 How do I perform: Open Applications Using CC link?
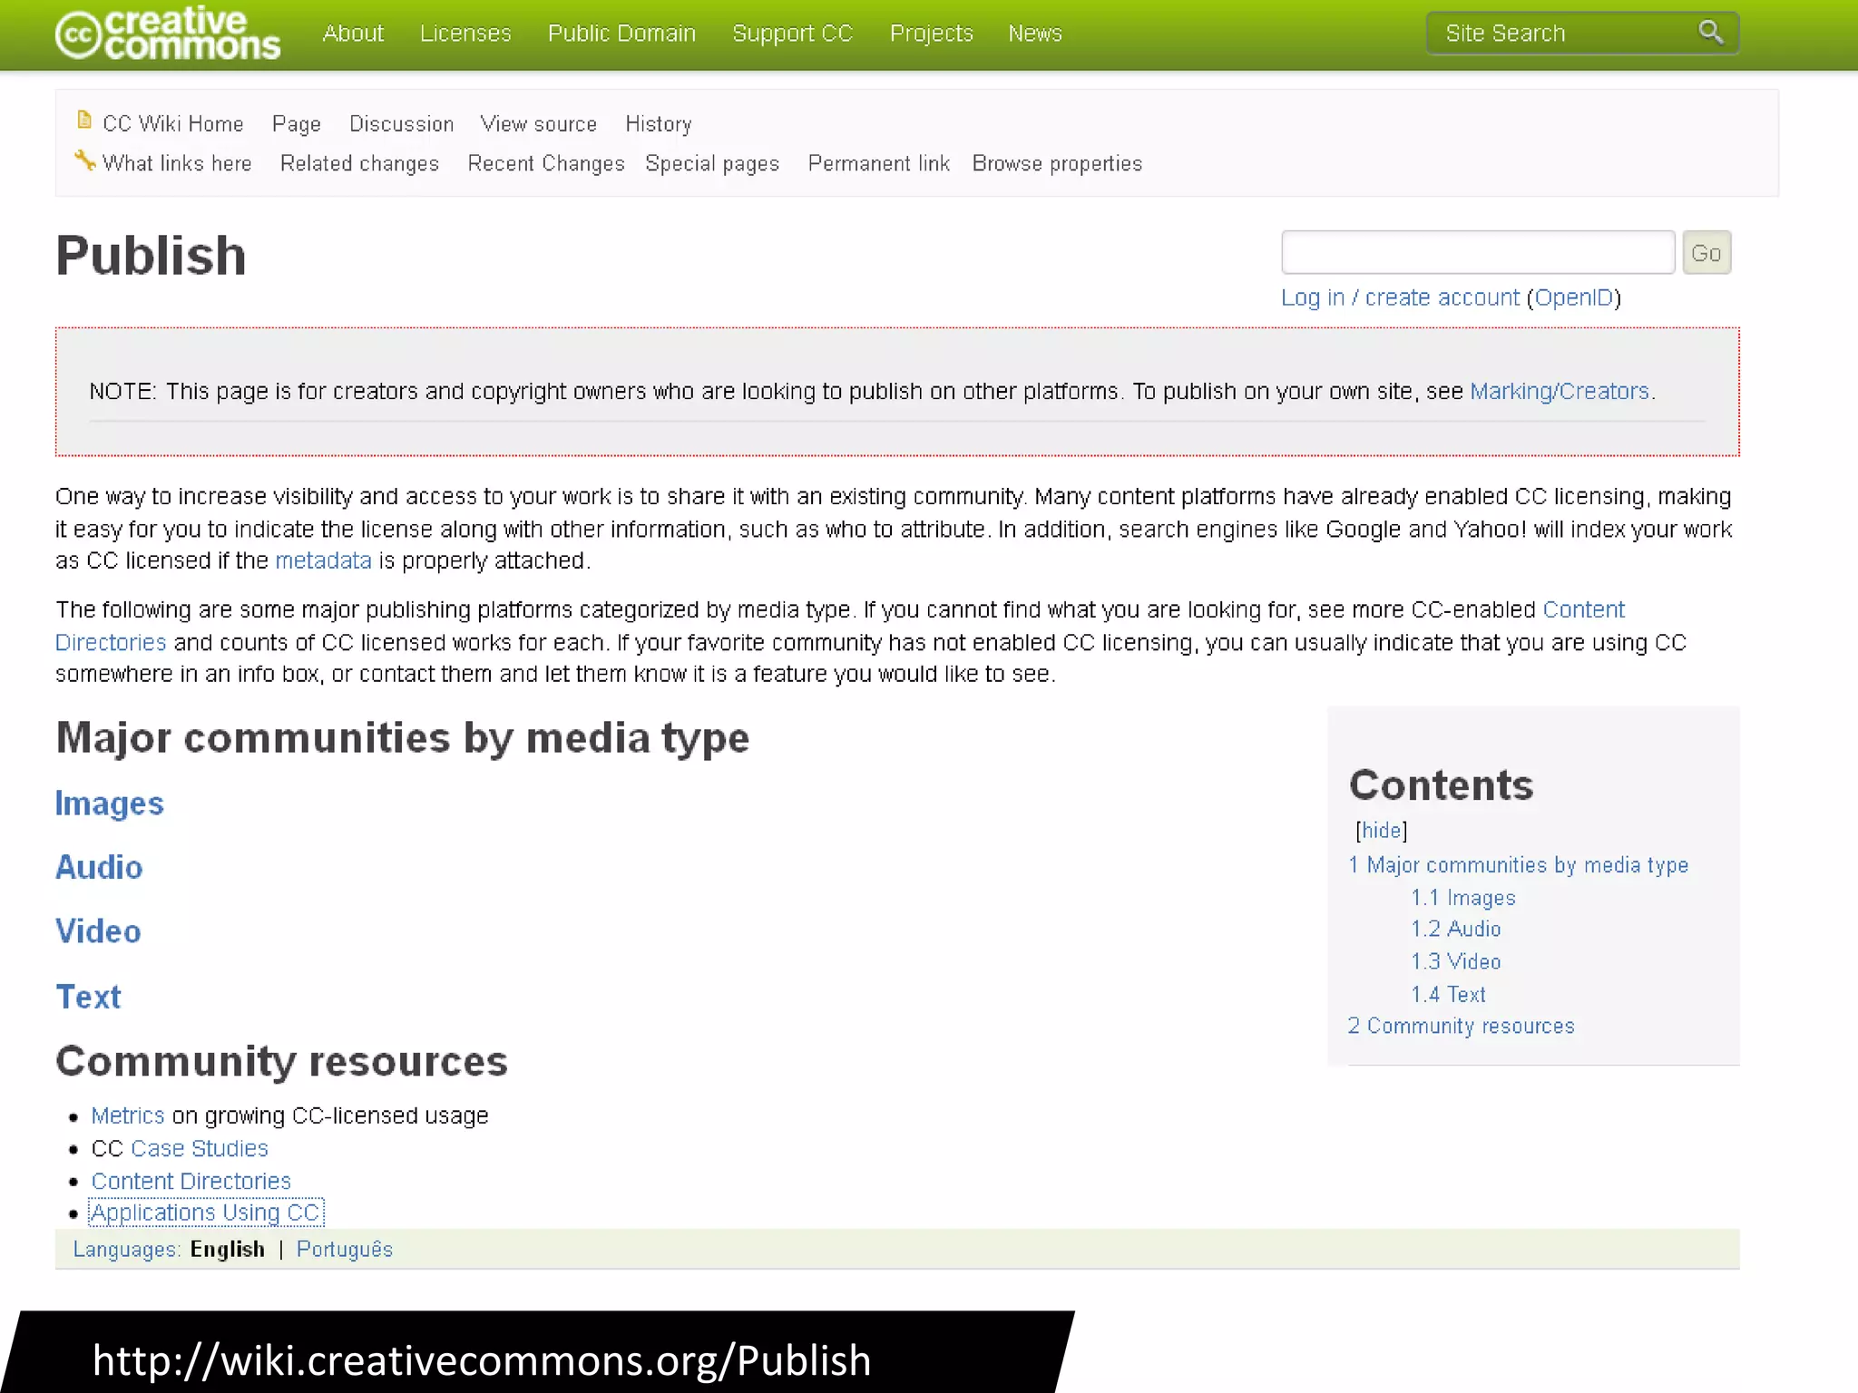coord(206,1213)
